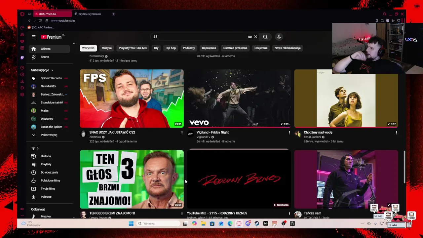Open SNAX UCZY JAK USTAWIĆ CS2 thumbnail
423x238 pixels.
point(132,99)
